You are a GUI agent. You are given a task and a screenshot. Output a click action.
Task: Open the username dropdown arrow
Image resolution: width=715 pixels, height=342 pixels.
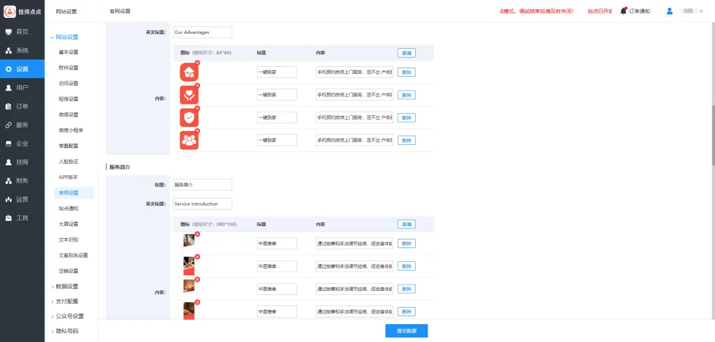pos(701,11)
